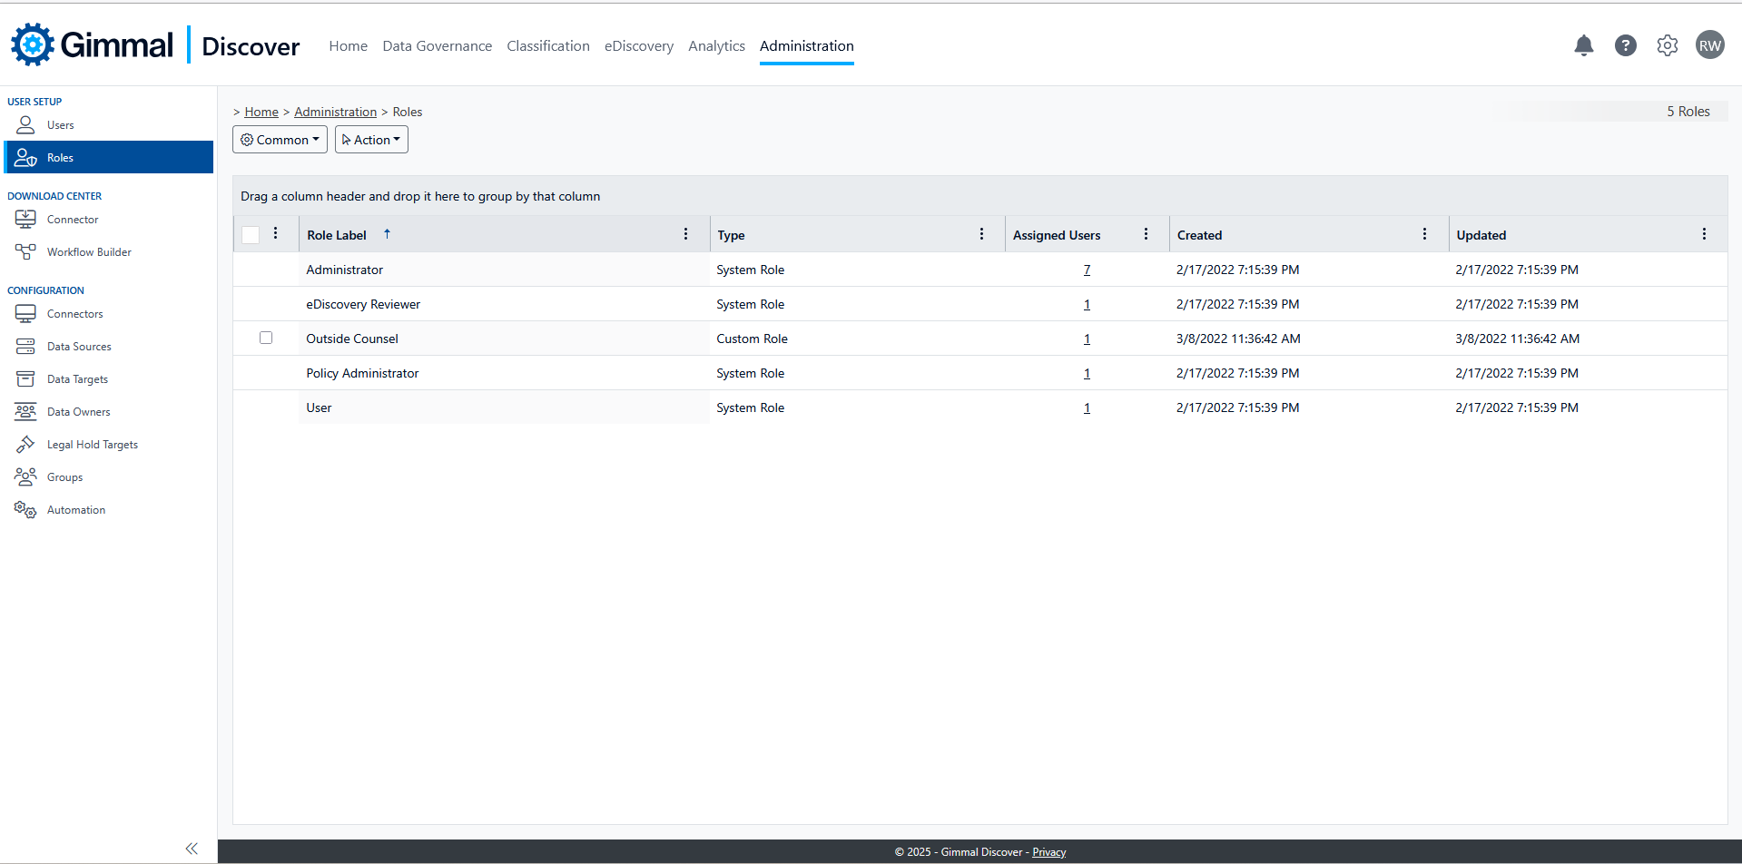Go to Legal Hold Targets in sidebar
Screen dimensions: 1742x864
coord(92,445)
